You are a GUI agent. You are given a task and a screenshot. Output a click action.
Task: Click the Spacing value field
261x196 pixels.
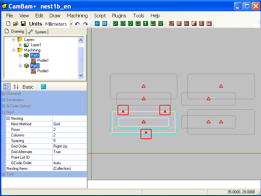click(x=69, y=141)
